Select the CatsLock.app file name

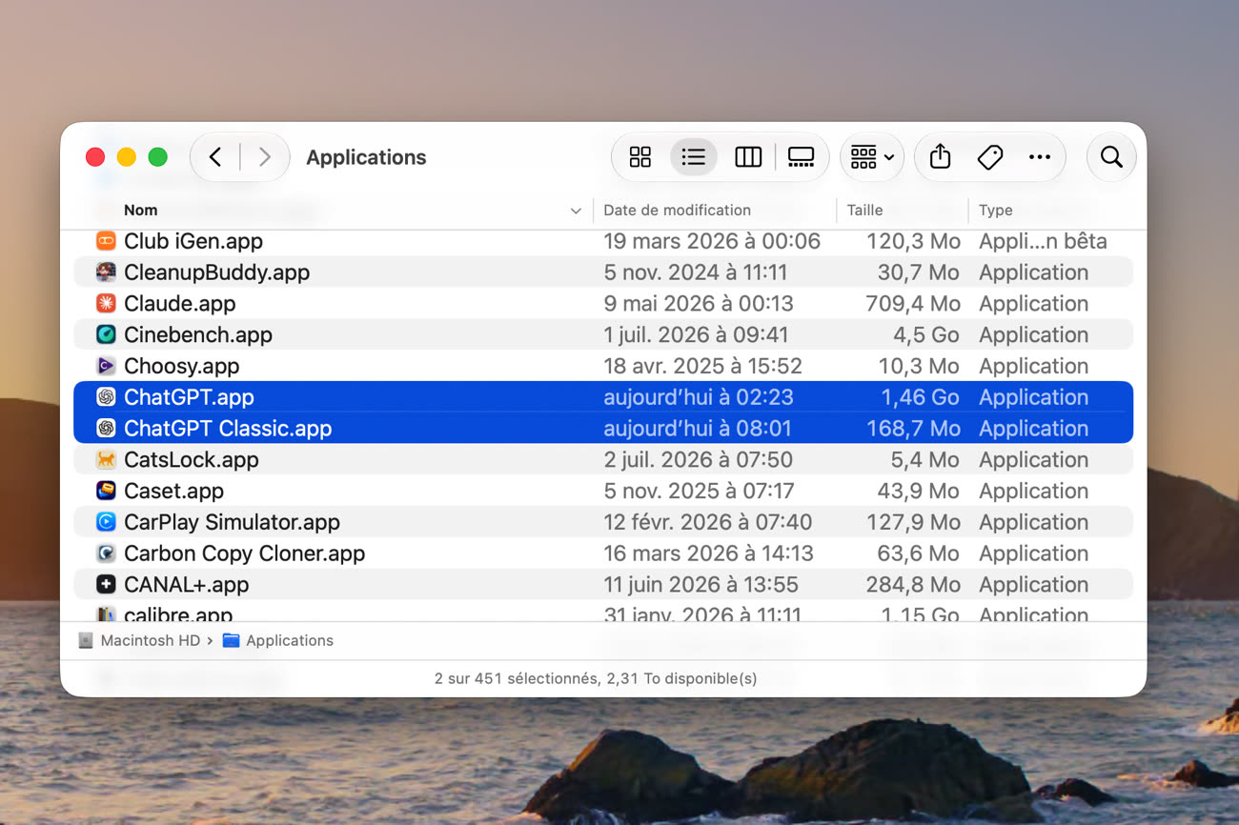(192, 460)
